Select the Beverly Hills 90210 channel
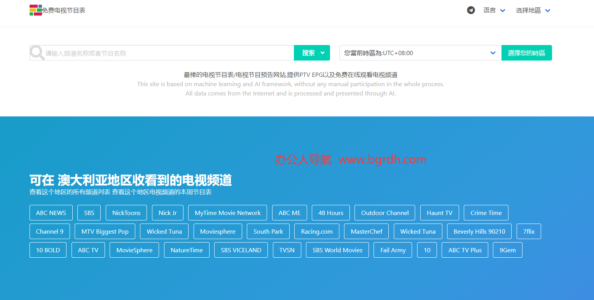 (479, 231)
